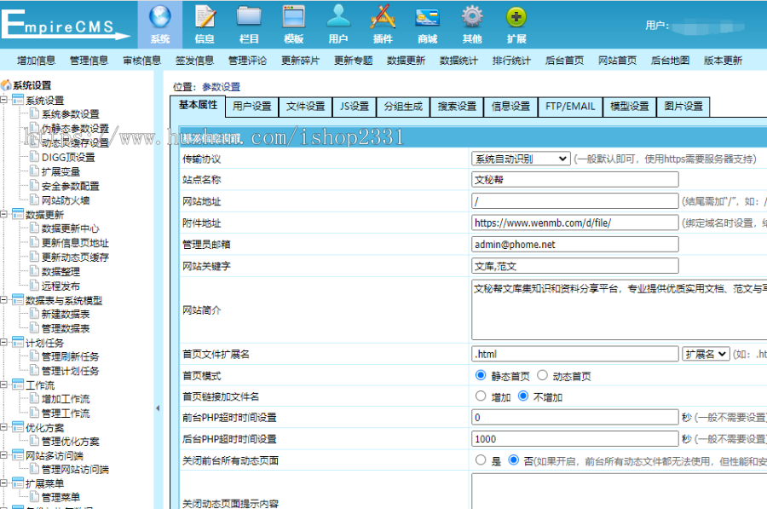Open 版本更新 link

[723, 61]
